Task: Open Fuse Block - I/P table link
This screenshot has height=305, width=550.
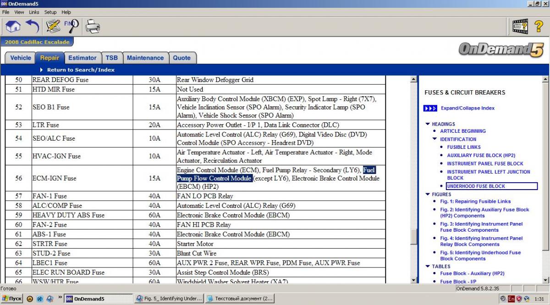Action: tap(458, 282)
